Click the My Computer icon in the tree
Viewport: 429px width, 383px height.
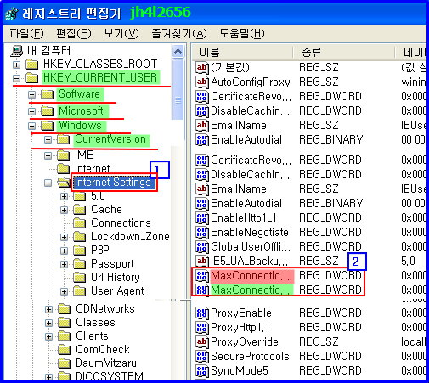17,51
